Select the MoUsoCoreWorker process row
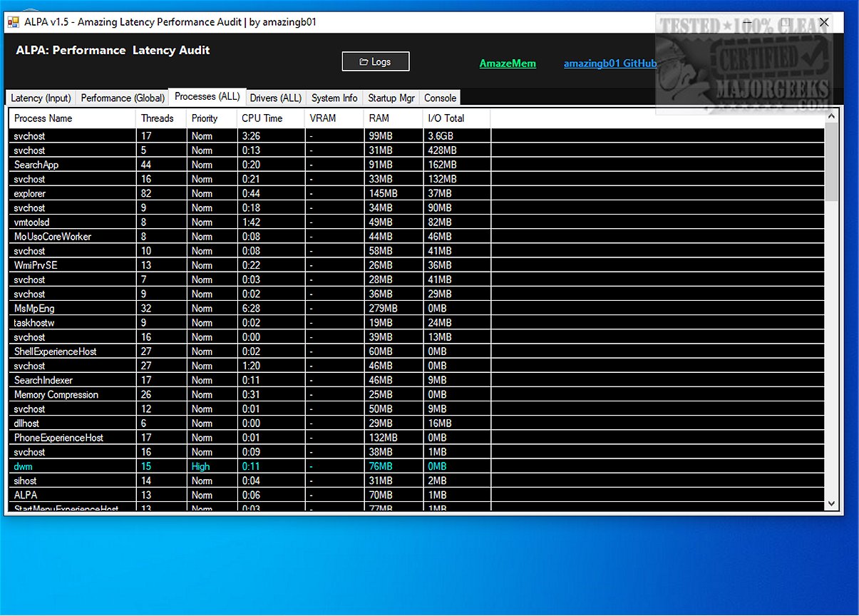The width and height of the screenshot is (859, 616). [417, 237]
